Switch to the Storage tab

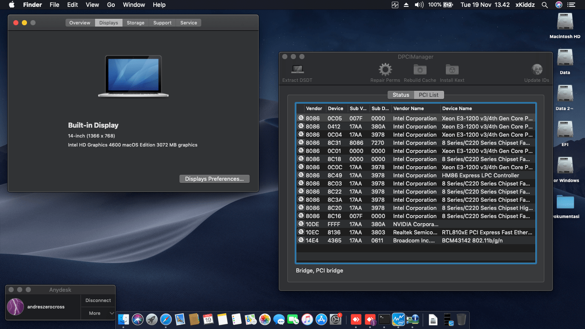[x=135, y=23]
